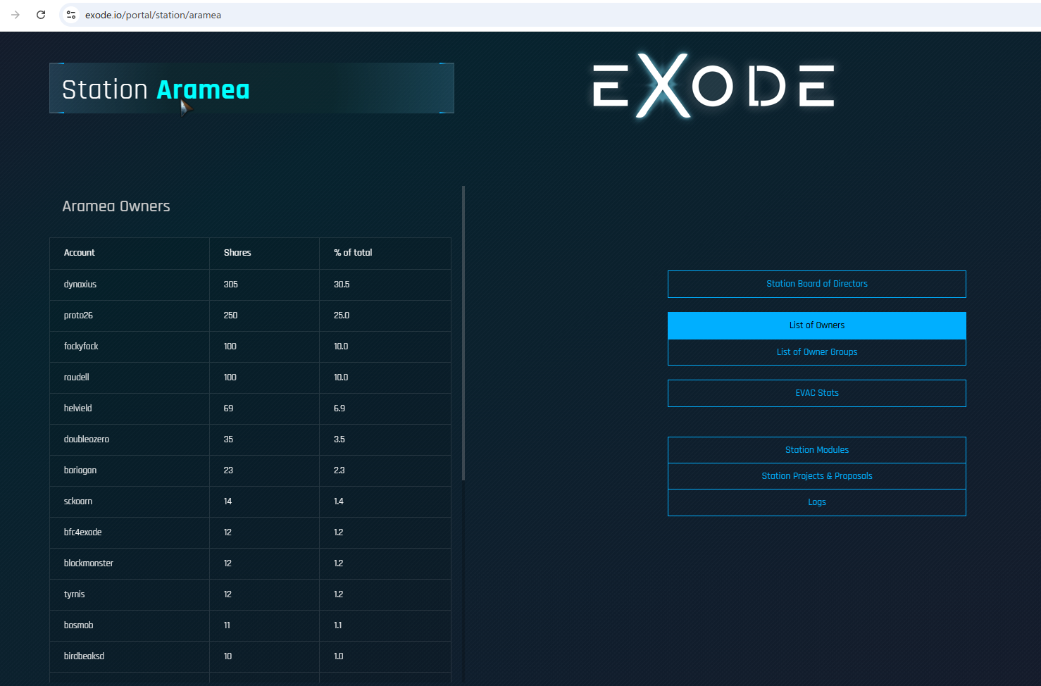This screenshot has width=1041, height=686.
Task: Select account doublezero
Action: coord(87,439)
